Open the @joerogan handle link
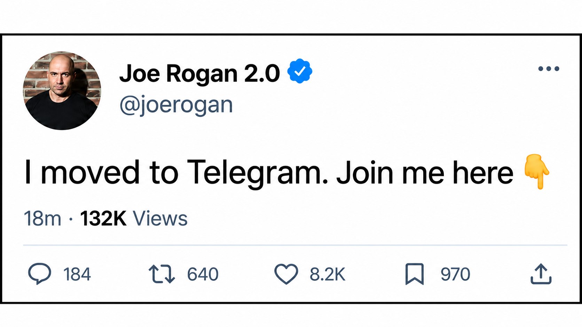Image resolution: width=582 pixels, height=327 pixels. [176, 105]
